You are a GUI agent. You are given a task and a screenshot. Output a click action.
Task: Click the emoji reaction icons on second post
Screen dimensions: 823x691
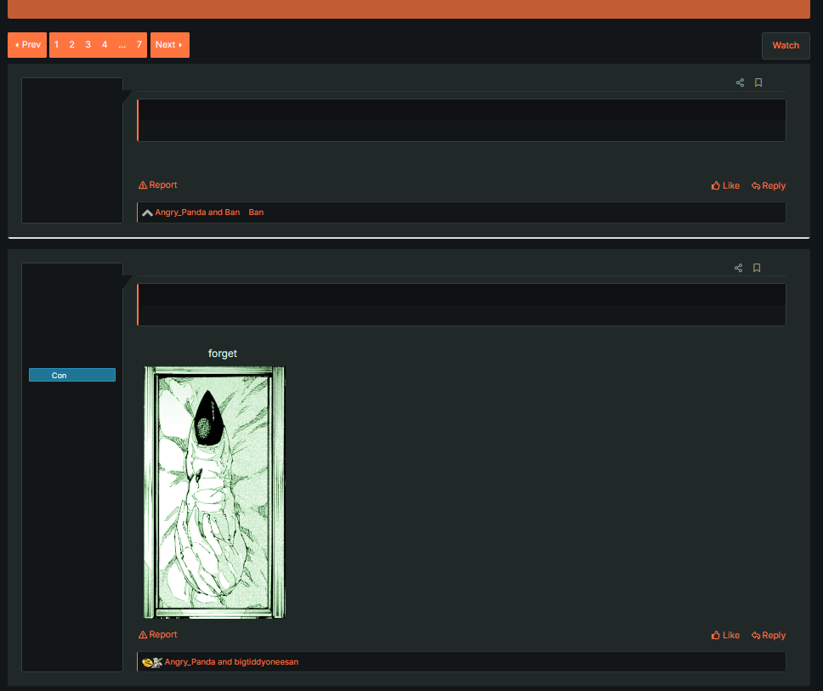pos(152,662)
